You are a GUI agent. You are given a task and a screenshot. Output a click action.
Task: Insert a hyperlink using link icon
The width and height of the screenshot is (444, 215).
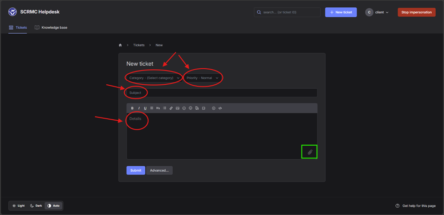171,108
